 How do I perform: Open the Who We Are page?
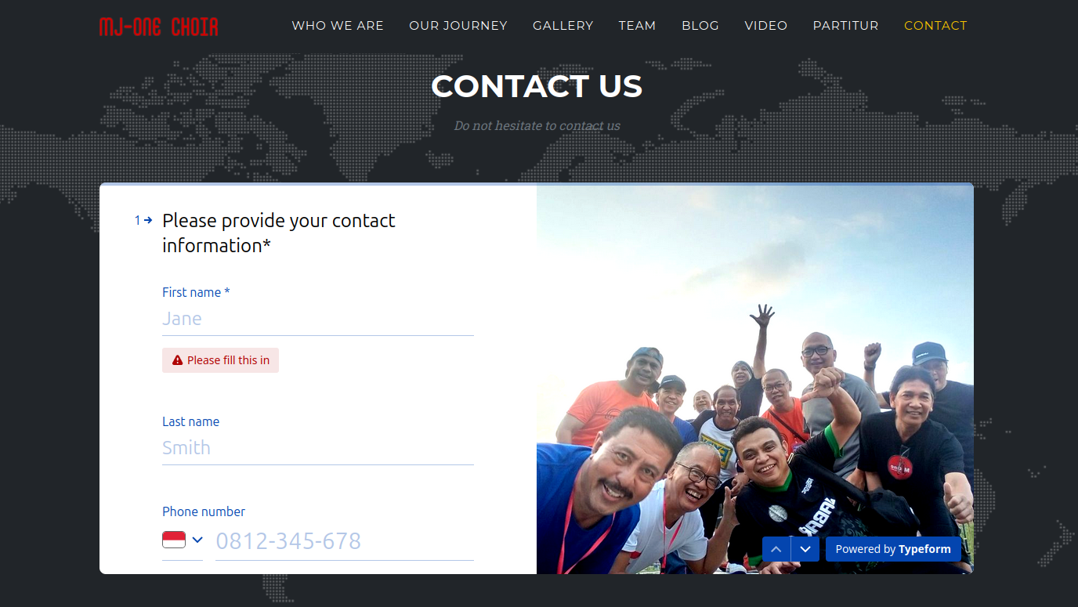[338, 26]
